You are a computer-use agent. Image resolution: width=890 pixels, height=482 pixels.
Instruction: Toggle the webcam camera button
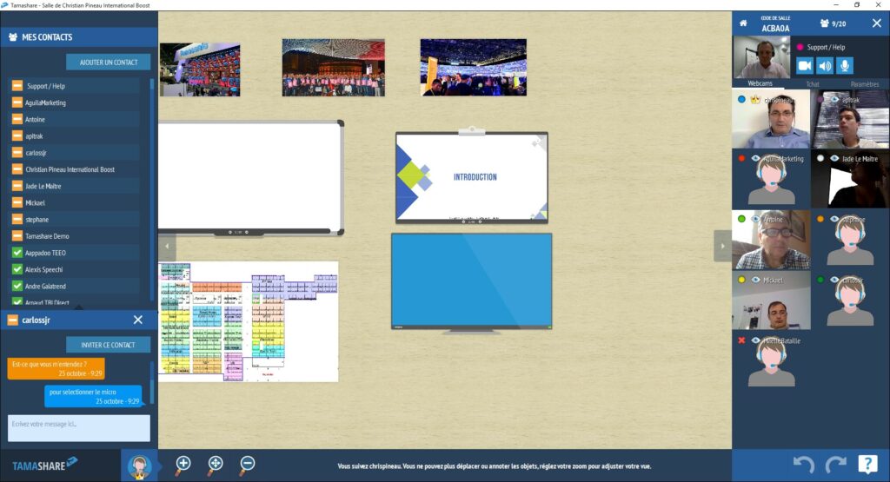pos(805,65)
